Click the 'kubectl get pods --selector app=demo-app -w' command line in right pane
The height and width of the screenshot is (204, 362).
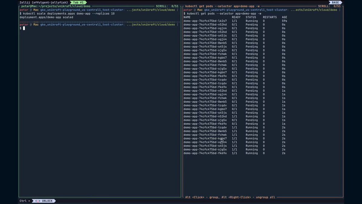coord(224,14)
